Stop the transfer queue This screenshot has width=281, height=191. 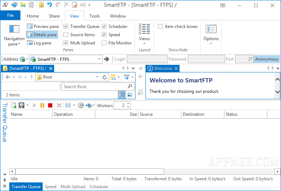pyautogui.click(x=50, y=105)
